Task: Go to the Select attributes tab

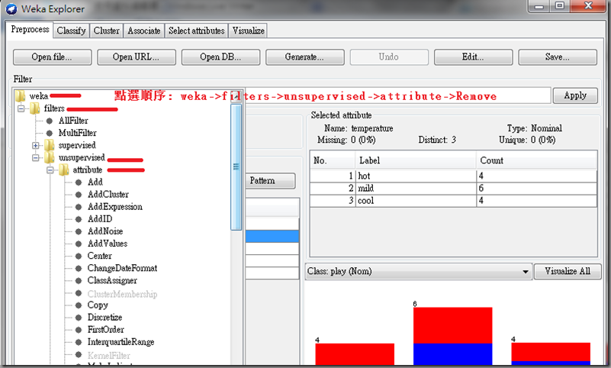Action: pyautogui.click(x=196, y=31)
